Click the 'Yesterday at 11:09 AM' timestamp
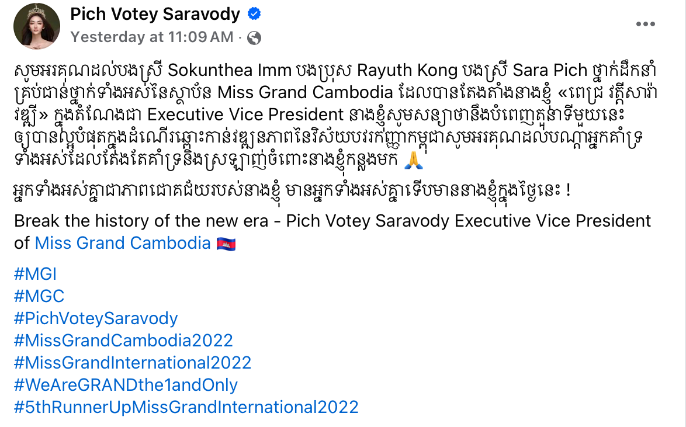Screen dimensions: 686x427 152,37
